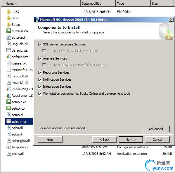
Task: Select the msvcp80.dll file icon
Action: (9, 76)
